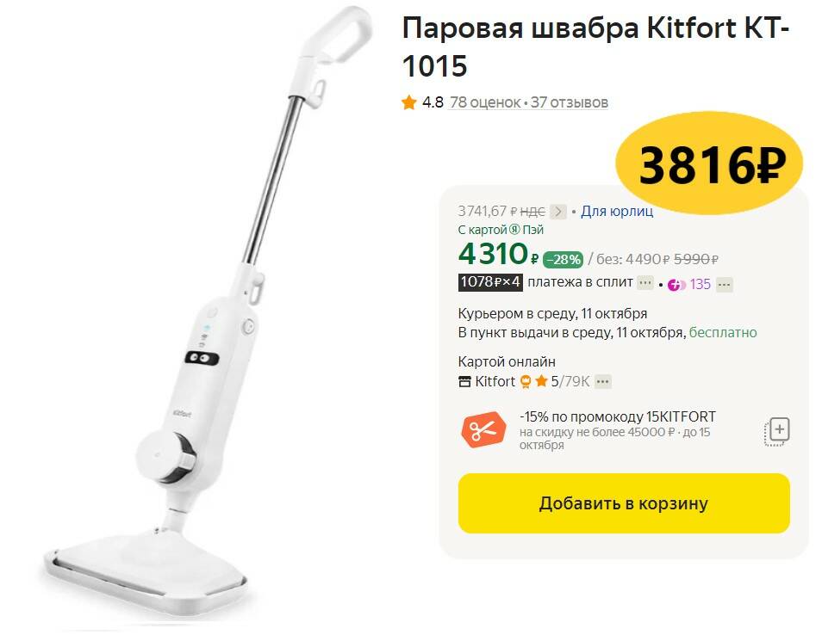Click the seller rating star icon
Screen dimensions: 822x635
(541, 382)
